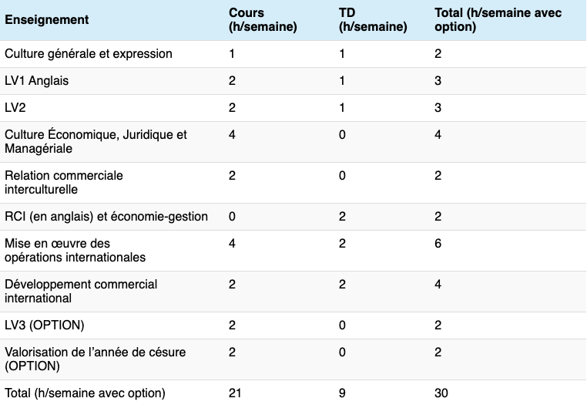
Task: Select the Cours total value 21
Action: (x=235, y=393)
